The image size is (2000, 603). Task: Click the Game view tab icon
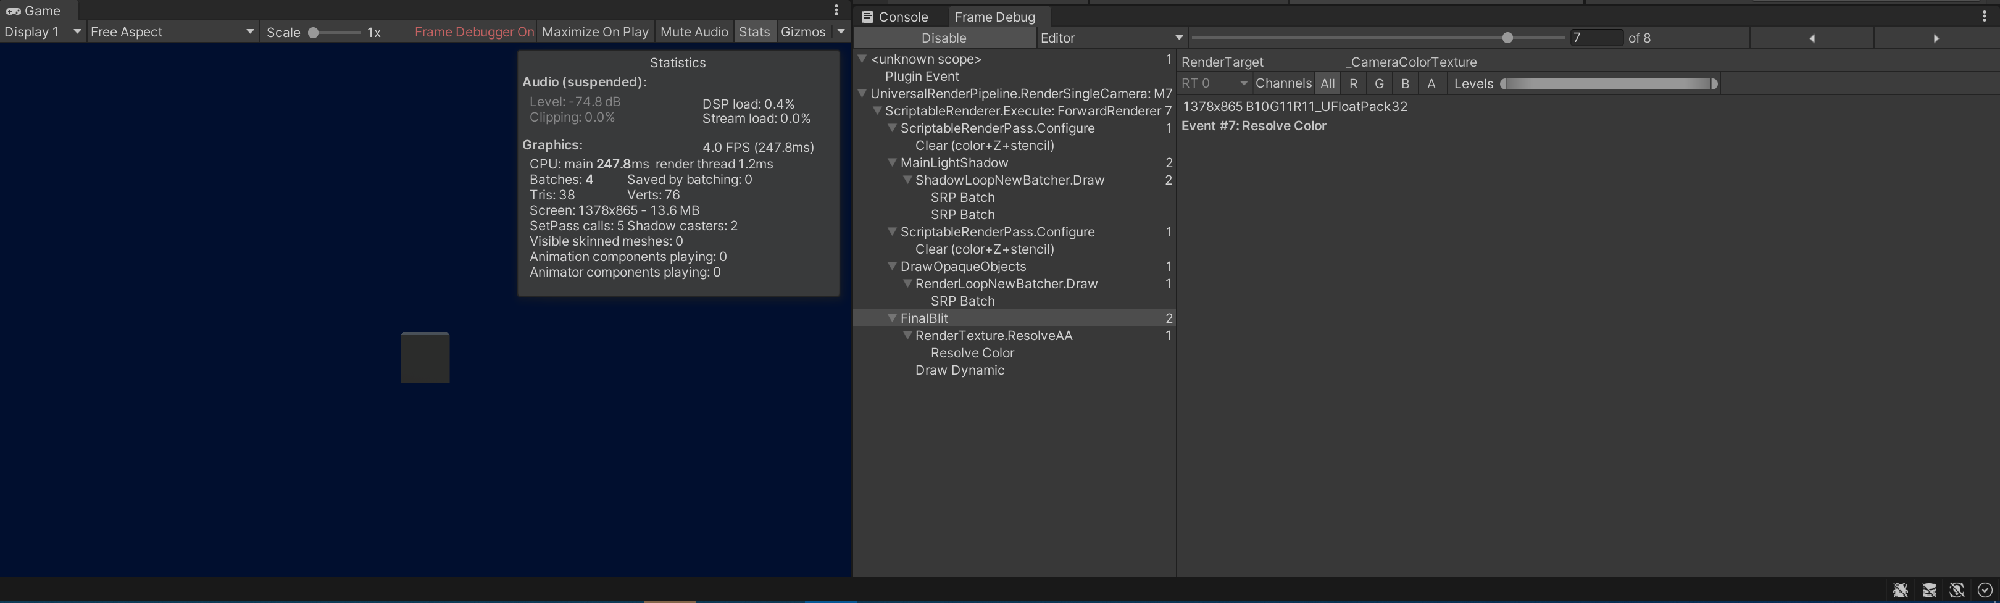(x=14, y=10)
